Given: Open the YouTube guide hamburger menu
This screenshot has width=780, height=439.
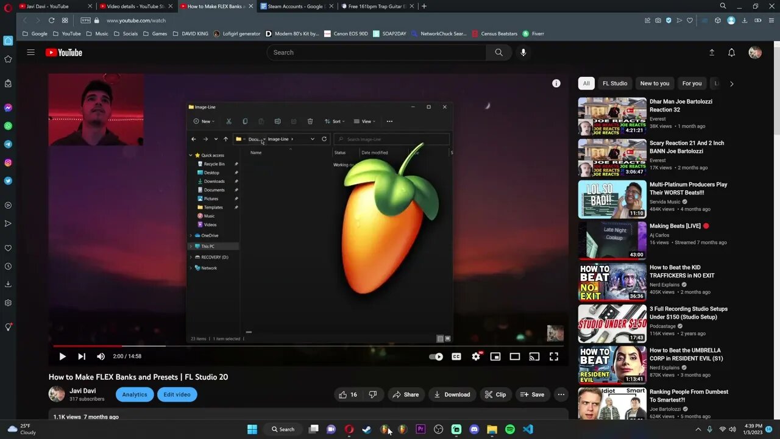Looking at the screenshot, I should coord(30,52).
